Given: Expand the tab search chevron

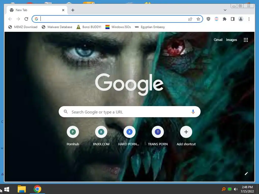Looking at the screenshot, I should click(x=225, y=10).
